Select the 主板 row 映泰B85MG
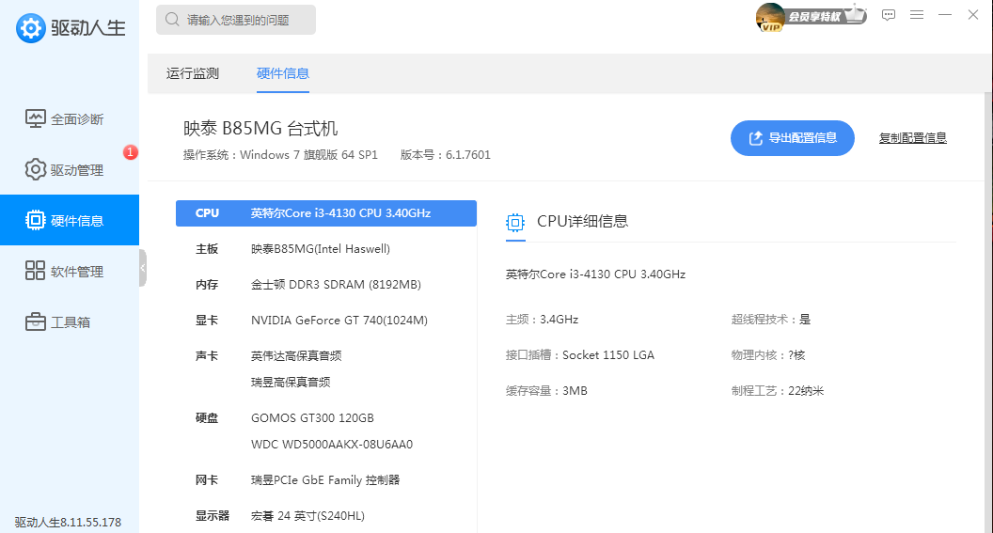Image resolution: width=993 pixels, height=533 pixels. click(x=326, y=249)
